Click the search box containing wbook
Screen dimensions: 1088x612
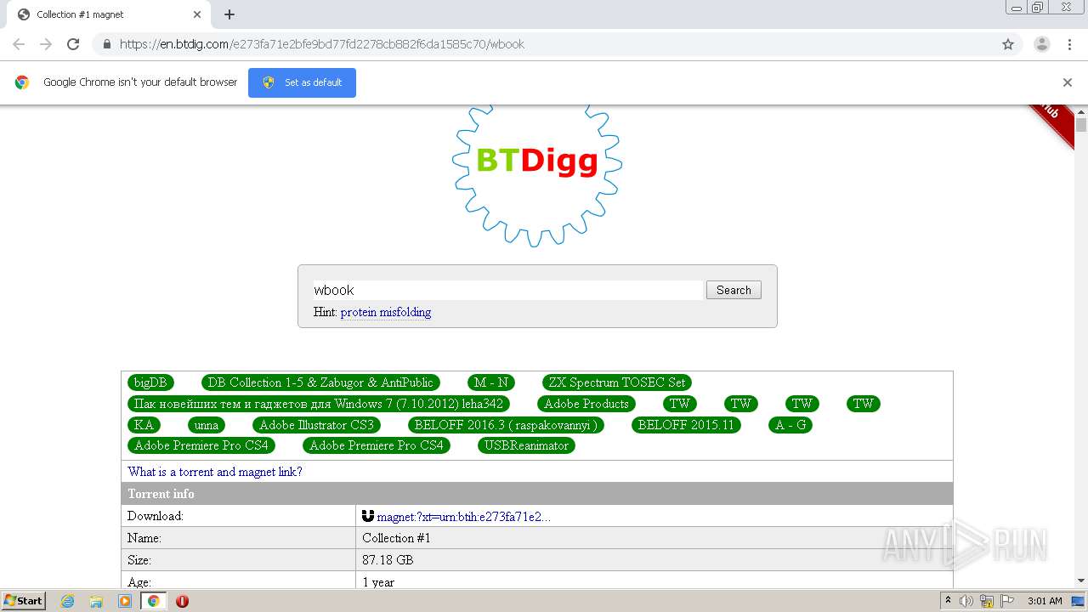coord(508,290)
